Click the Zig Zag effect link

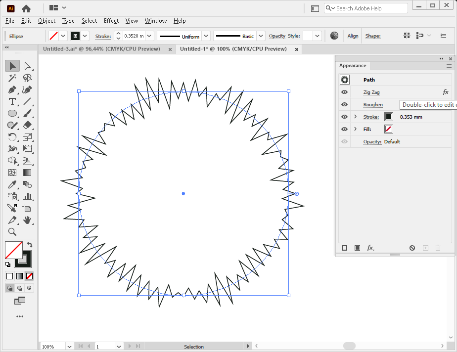[371, 92]
